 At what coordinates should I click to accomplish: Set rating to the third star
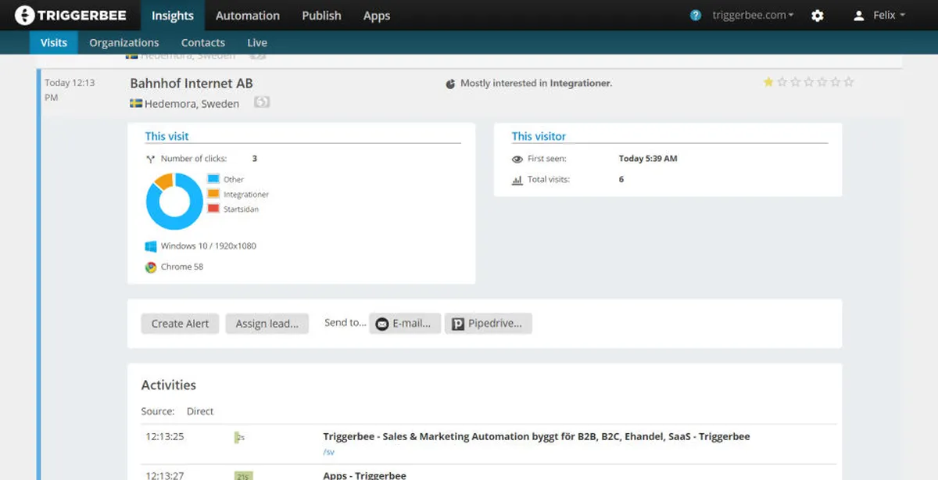795,82
